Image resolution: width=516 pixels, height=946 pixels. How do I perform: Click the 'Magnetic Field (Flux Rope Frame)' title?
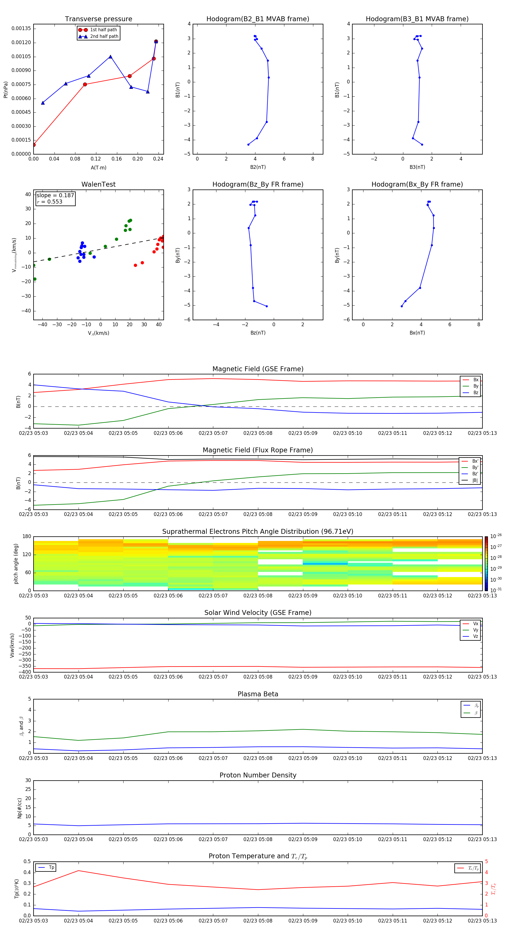click(258, 450)
